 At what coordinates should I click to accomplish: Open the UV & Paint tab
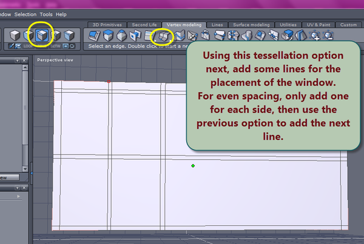(x=318, y=25)
